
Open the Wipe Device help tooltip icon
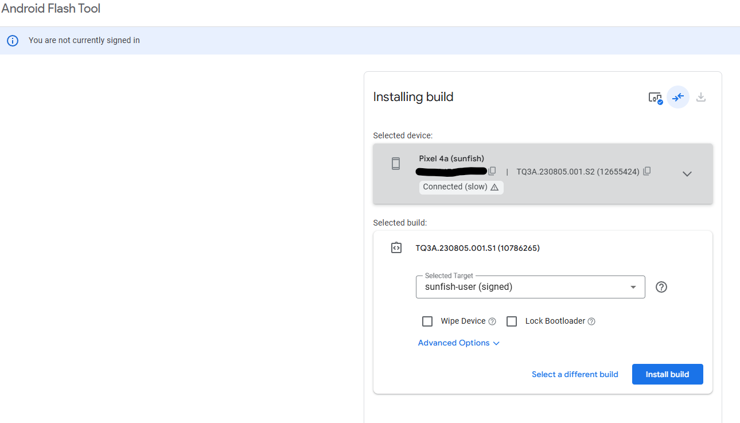pos(492,321)
